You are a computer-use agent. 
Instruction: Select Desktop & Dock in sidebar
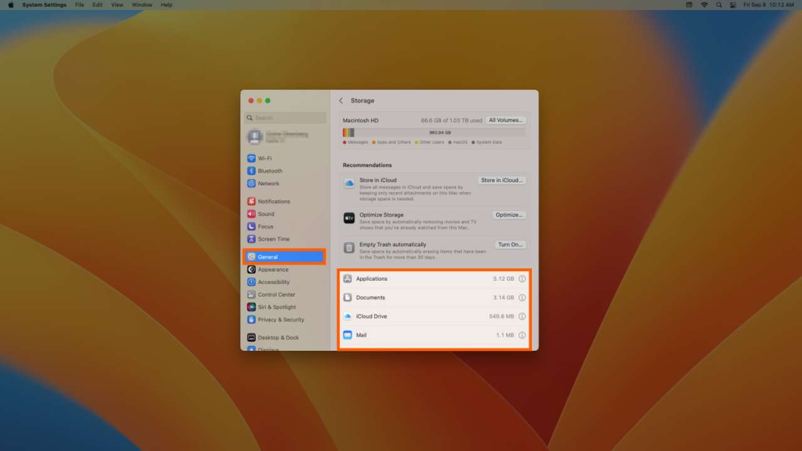tap(276, 337)
